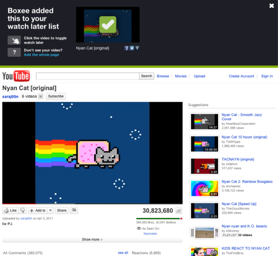Open the Upload menu item
The height and width of the screenshot is (256, 278).
pos(199,76)
